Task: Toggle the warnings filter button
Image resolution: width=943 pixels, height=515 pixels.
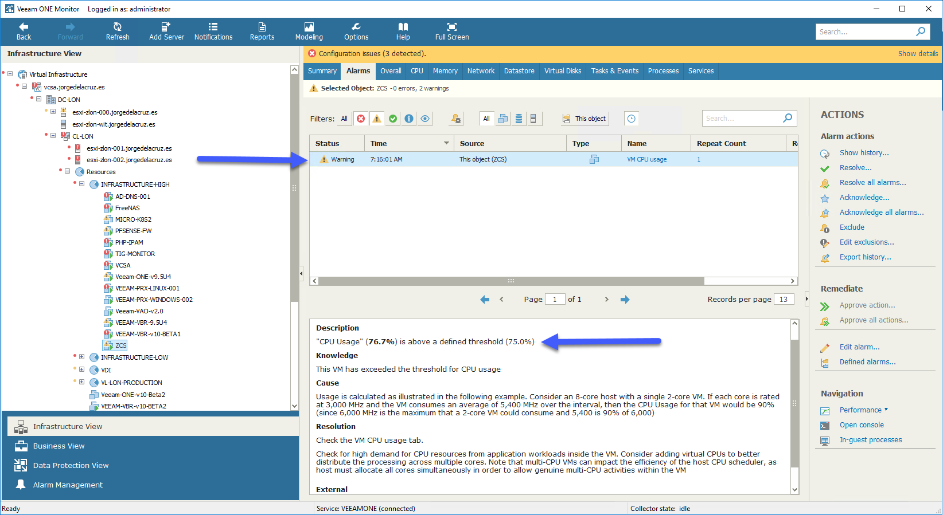Action: (x=377, y=119)
